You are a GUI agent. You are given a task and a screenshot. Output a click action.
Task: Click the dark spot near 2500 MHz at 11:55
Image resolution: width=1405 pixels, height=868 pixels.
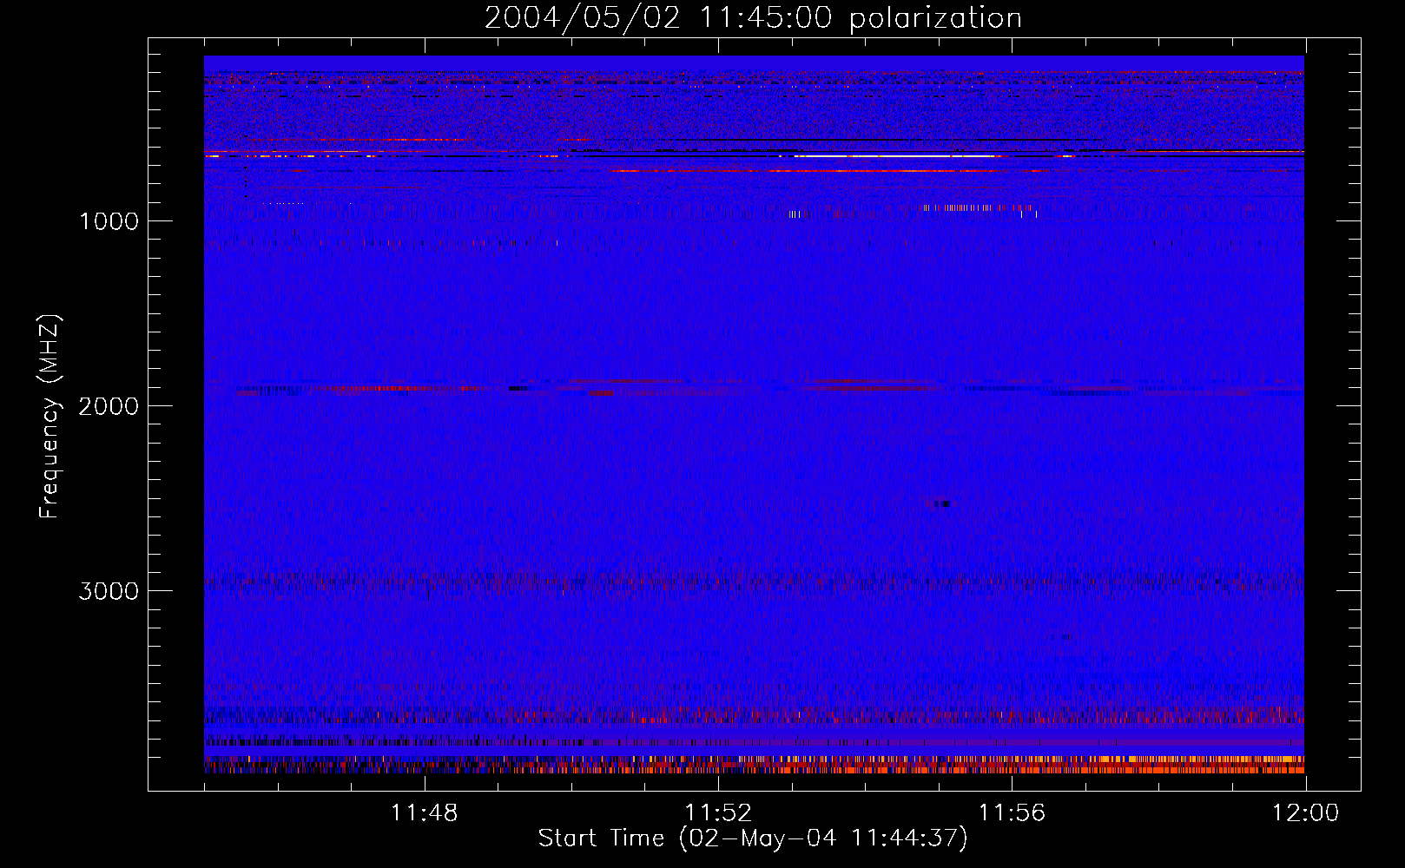pos(942,503)
